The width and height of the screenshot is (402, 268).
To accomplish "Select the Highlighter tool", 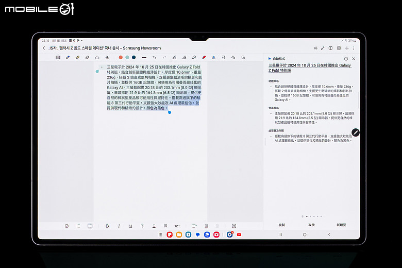I will click(77, 57).
